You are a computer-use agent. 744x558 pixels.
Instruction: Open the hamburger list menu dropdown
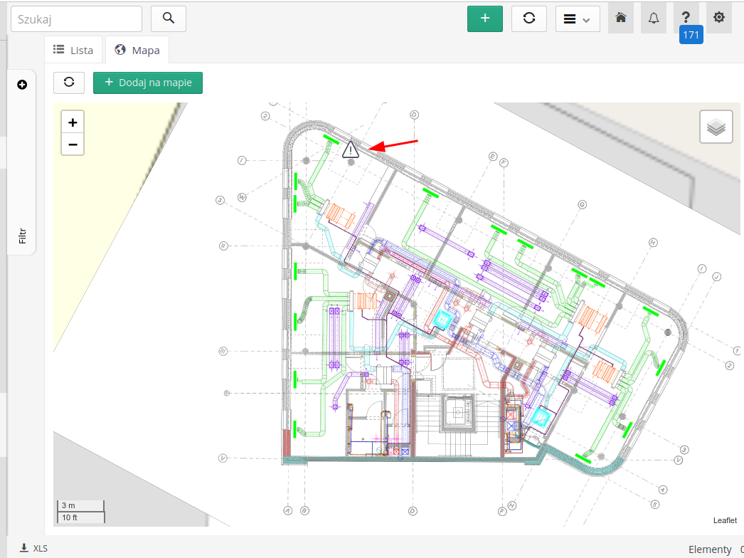point(578,19)
